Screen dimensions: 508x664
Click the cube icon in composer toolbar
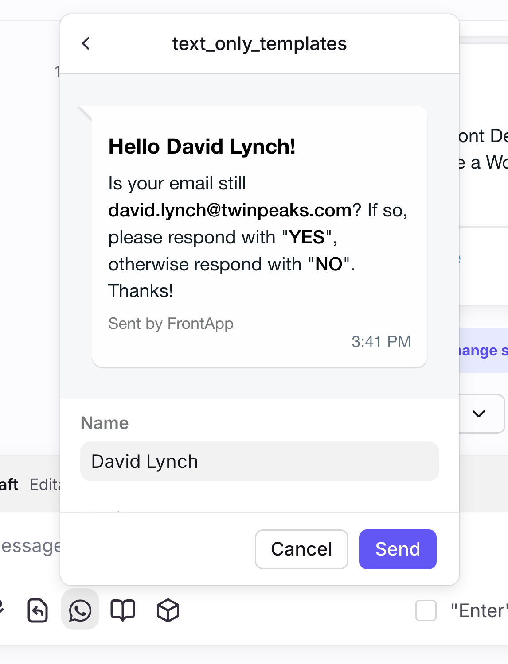(x=168, y=610)
